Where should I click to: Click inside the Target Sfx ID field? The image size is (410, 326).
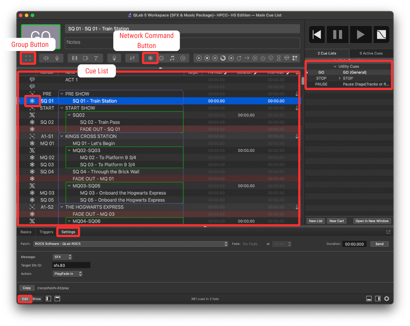71,265
